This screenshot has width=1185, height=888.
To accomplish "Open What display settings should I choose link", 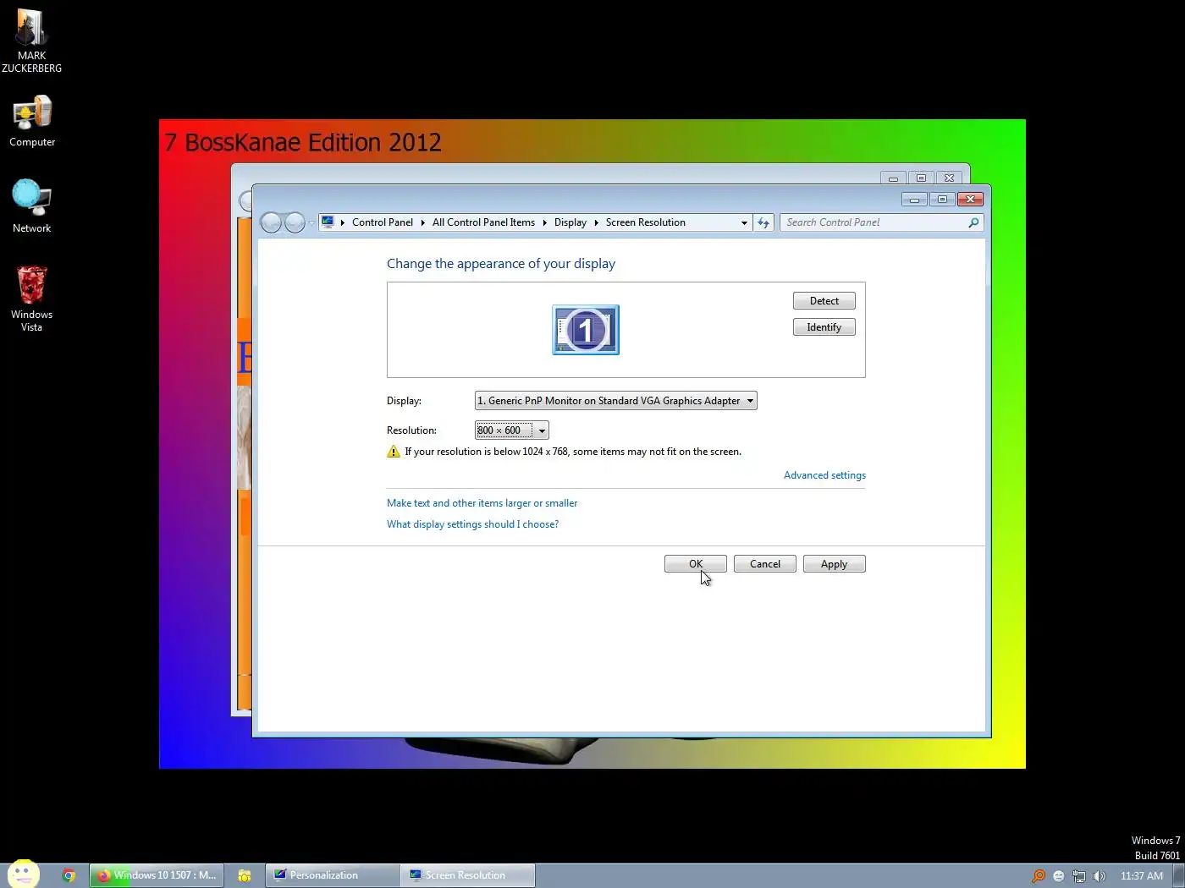I will (x=472, y=524).
